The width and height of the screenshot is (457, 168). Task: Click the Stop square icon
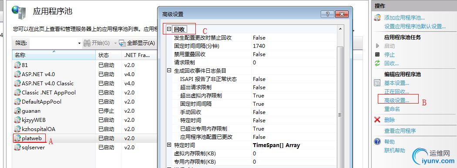pos(377,54)
